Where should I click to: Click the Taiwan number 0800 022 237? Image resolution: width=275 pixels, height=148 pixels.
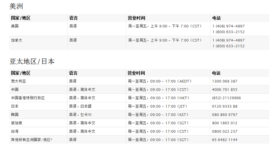[x=224, y=131]
